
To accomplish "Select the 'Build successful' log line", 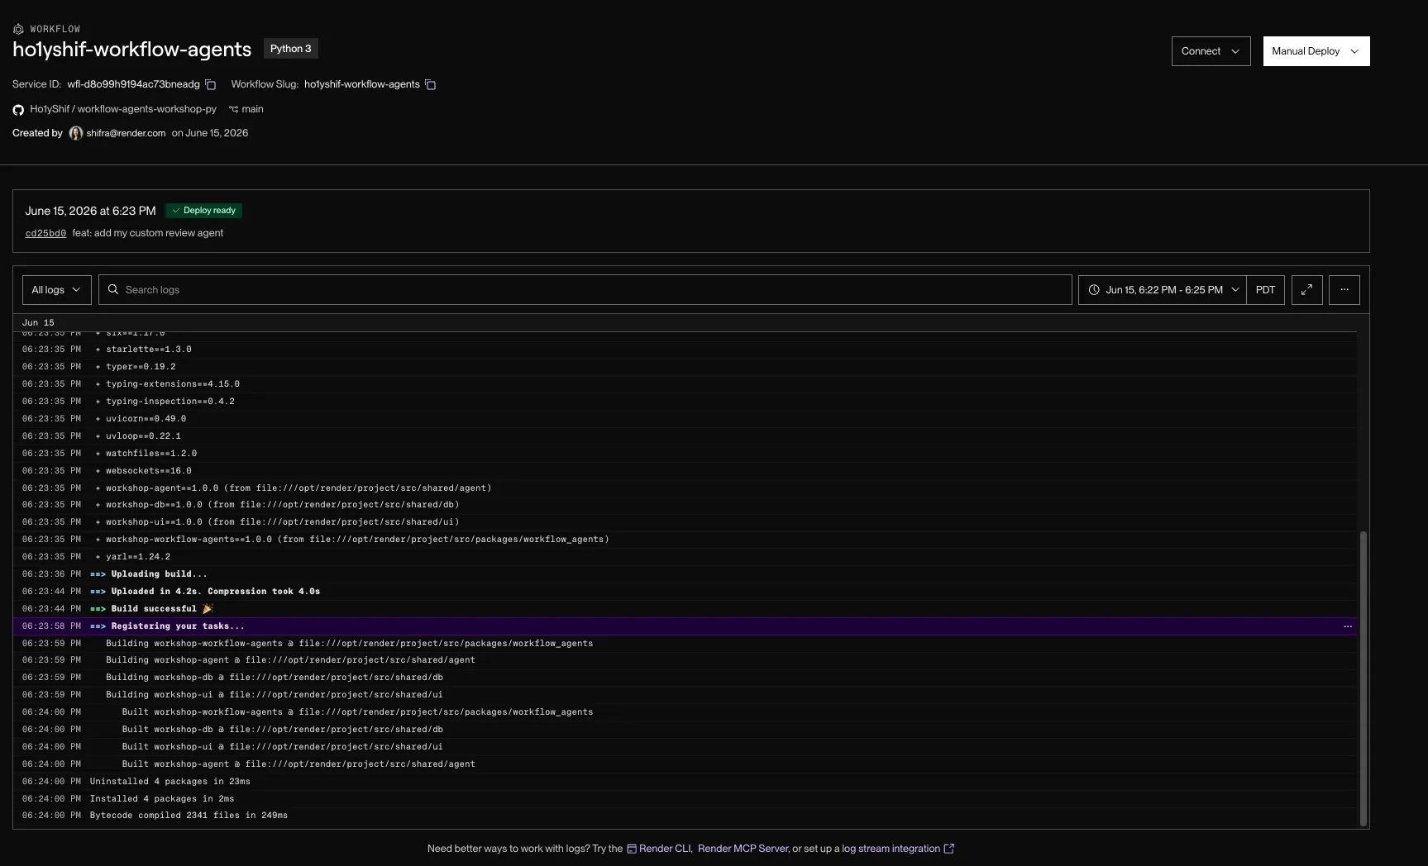I will pos(685,609).
